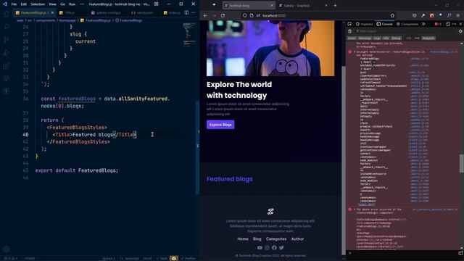
Task: Click the footer logo icon
Action: 270,211
